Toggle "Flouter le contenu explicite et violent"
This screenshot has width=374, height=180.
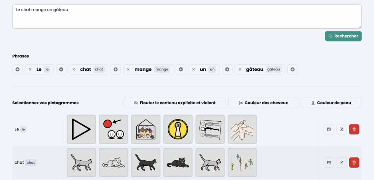175,103
